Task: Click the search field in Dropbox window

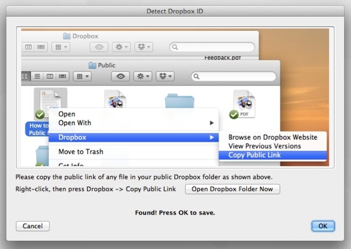Action: (212, 47)
